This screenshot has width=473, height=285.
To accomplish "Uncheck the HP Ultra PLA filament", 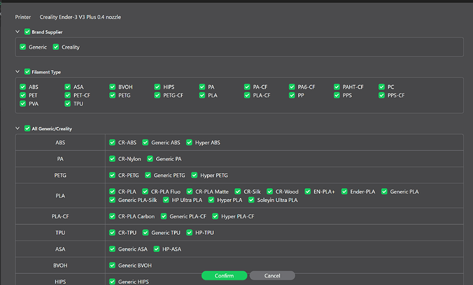I will coord(166,200).
